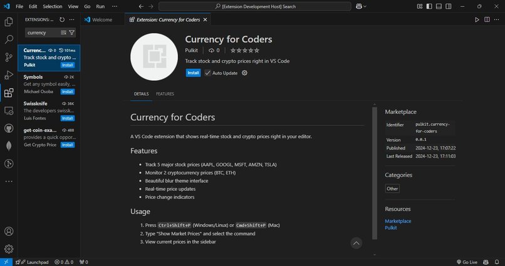Open the Accounts menu icon
The image size is (505, 266).
[x=9, y=231]
